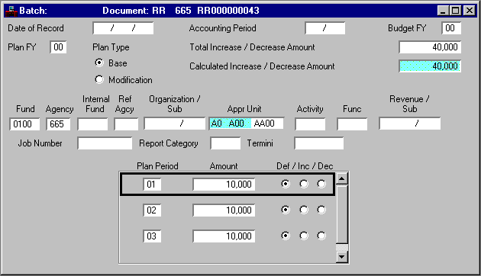This screenshot has width=481, height=276.
Task: Click the 'Plan Type' label
Action: [111, 47]
